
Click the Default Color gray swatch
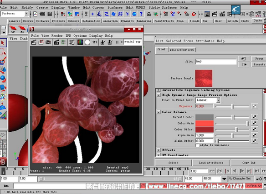(x=205, y=117)
